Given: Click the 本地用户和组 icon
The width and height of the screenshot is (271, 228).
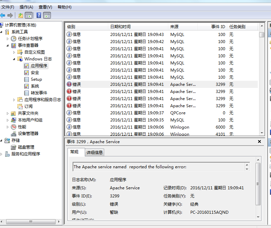Looking at the screenshot, I should coord(14,120).
